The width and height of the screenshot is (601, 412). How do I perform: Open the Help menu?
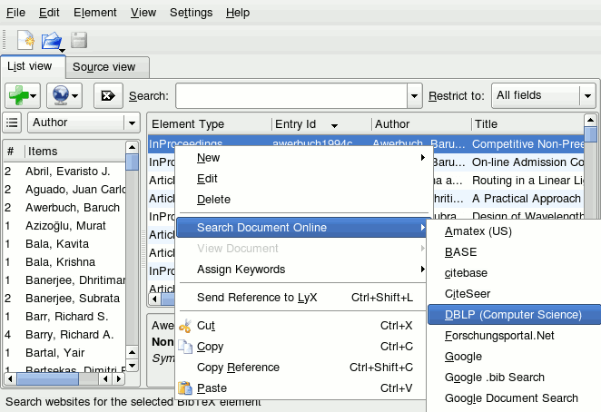[238, 13]
